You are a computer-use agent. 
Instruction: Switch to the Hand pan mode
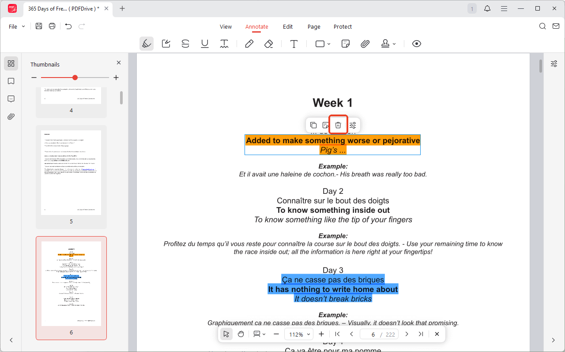point(241,334)
